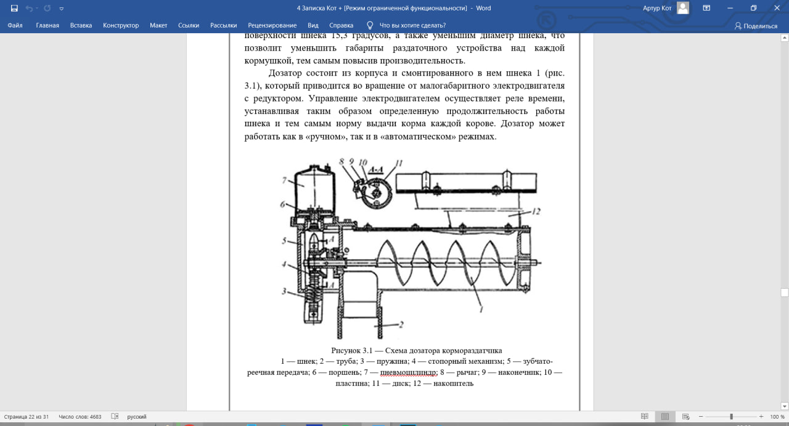Viewport: 789px width, 426px height.
Task: Click the 'Что вы хотите сделать?' search field
Action: (412, 25)
